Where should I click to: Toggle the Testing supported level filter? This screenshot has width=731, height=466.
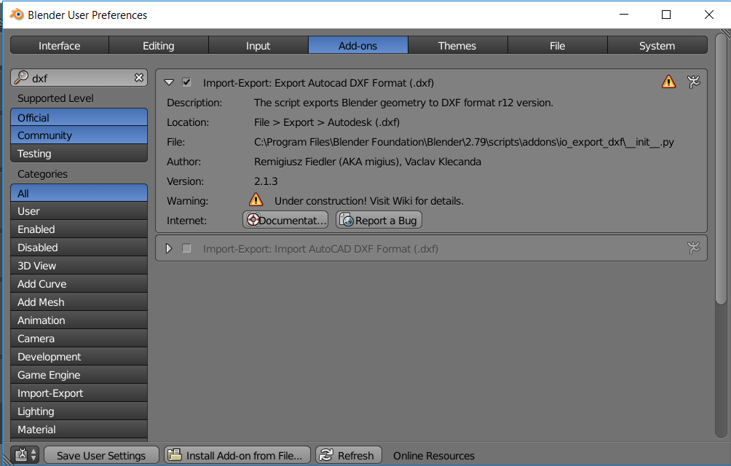tap(79, 154)
